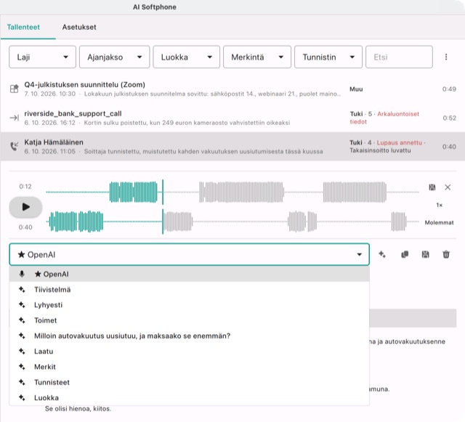Click the sparkle icon beside Milloin autovakuutus question
The image size is (465, 422).
point(22,336)
